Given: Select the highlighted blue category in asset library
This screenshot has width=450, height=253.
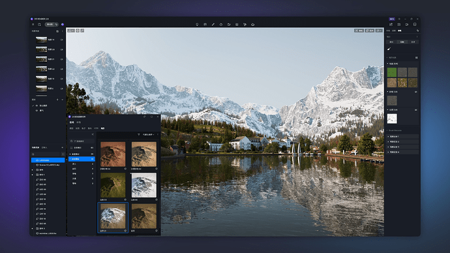Looking at the screenshot, I should pyautogui.click(x=82, y=159).
